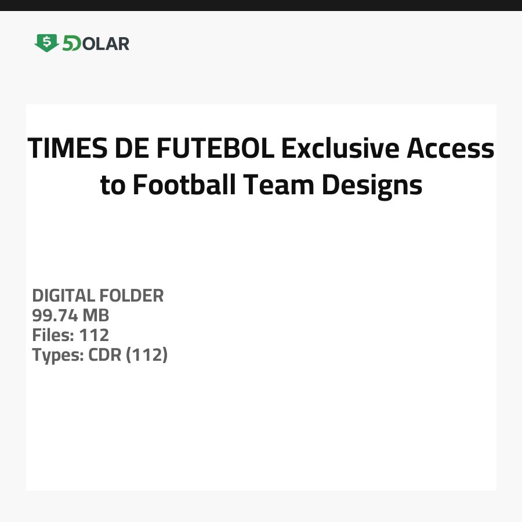Click the Types: CDR (112) line
This screenshot has width=522, height=522.
point(100,355)
